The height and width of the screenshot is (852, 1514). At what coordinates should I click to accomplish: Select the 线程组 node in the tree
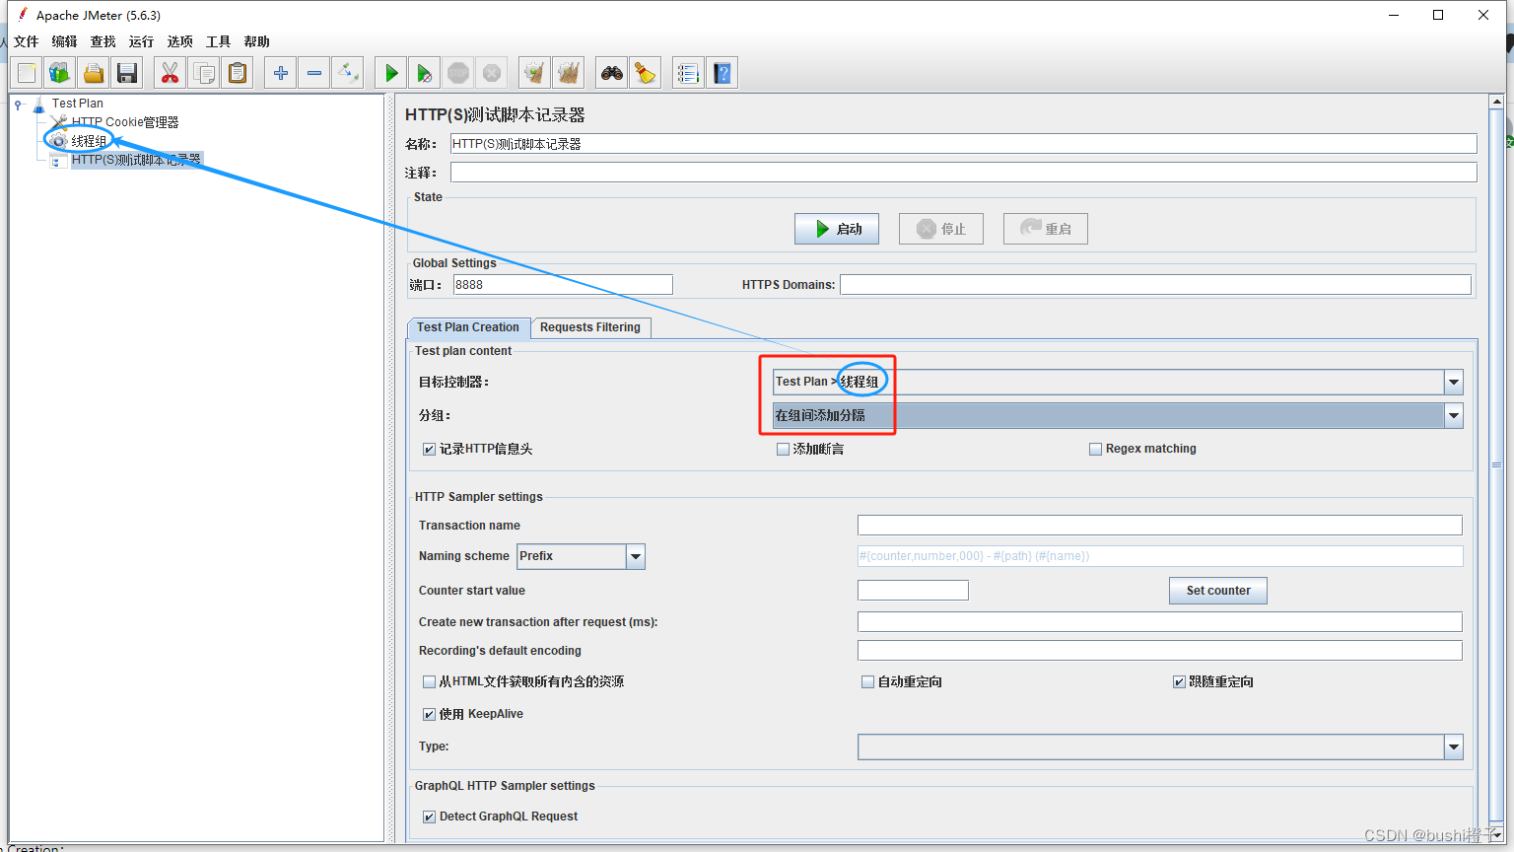point(89,141)
